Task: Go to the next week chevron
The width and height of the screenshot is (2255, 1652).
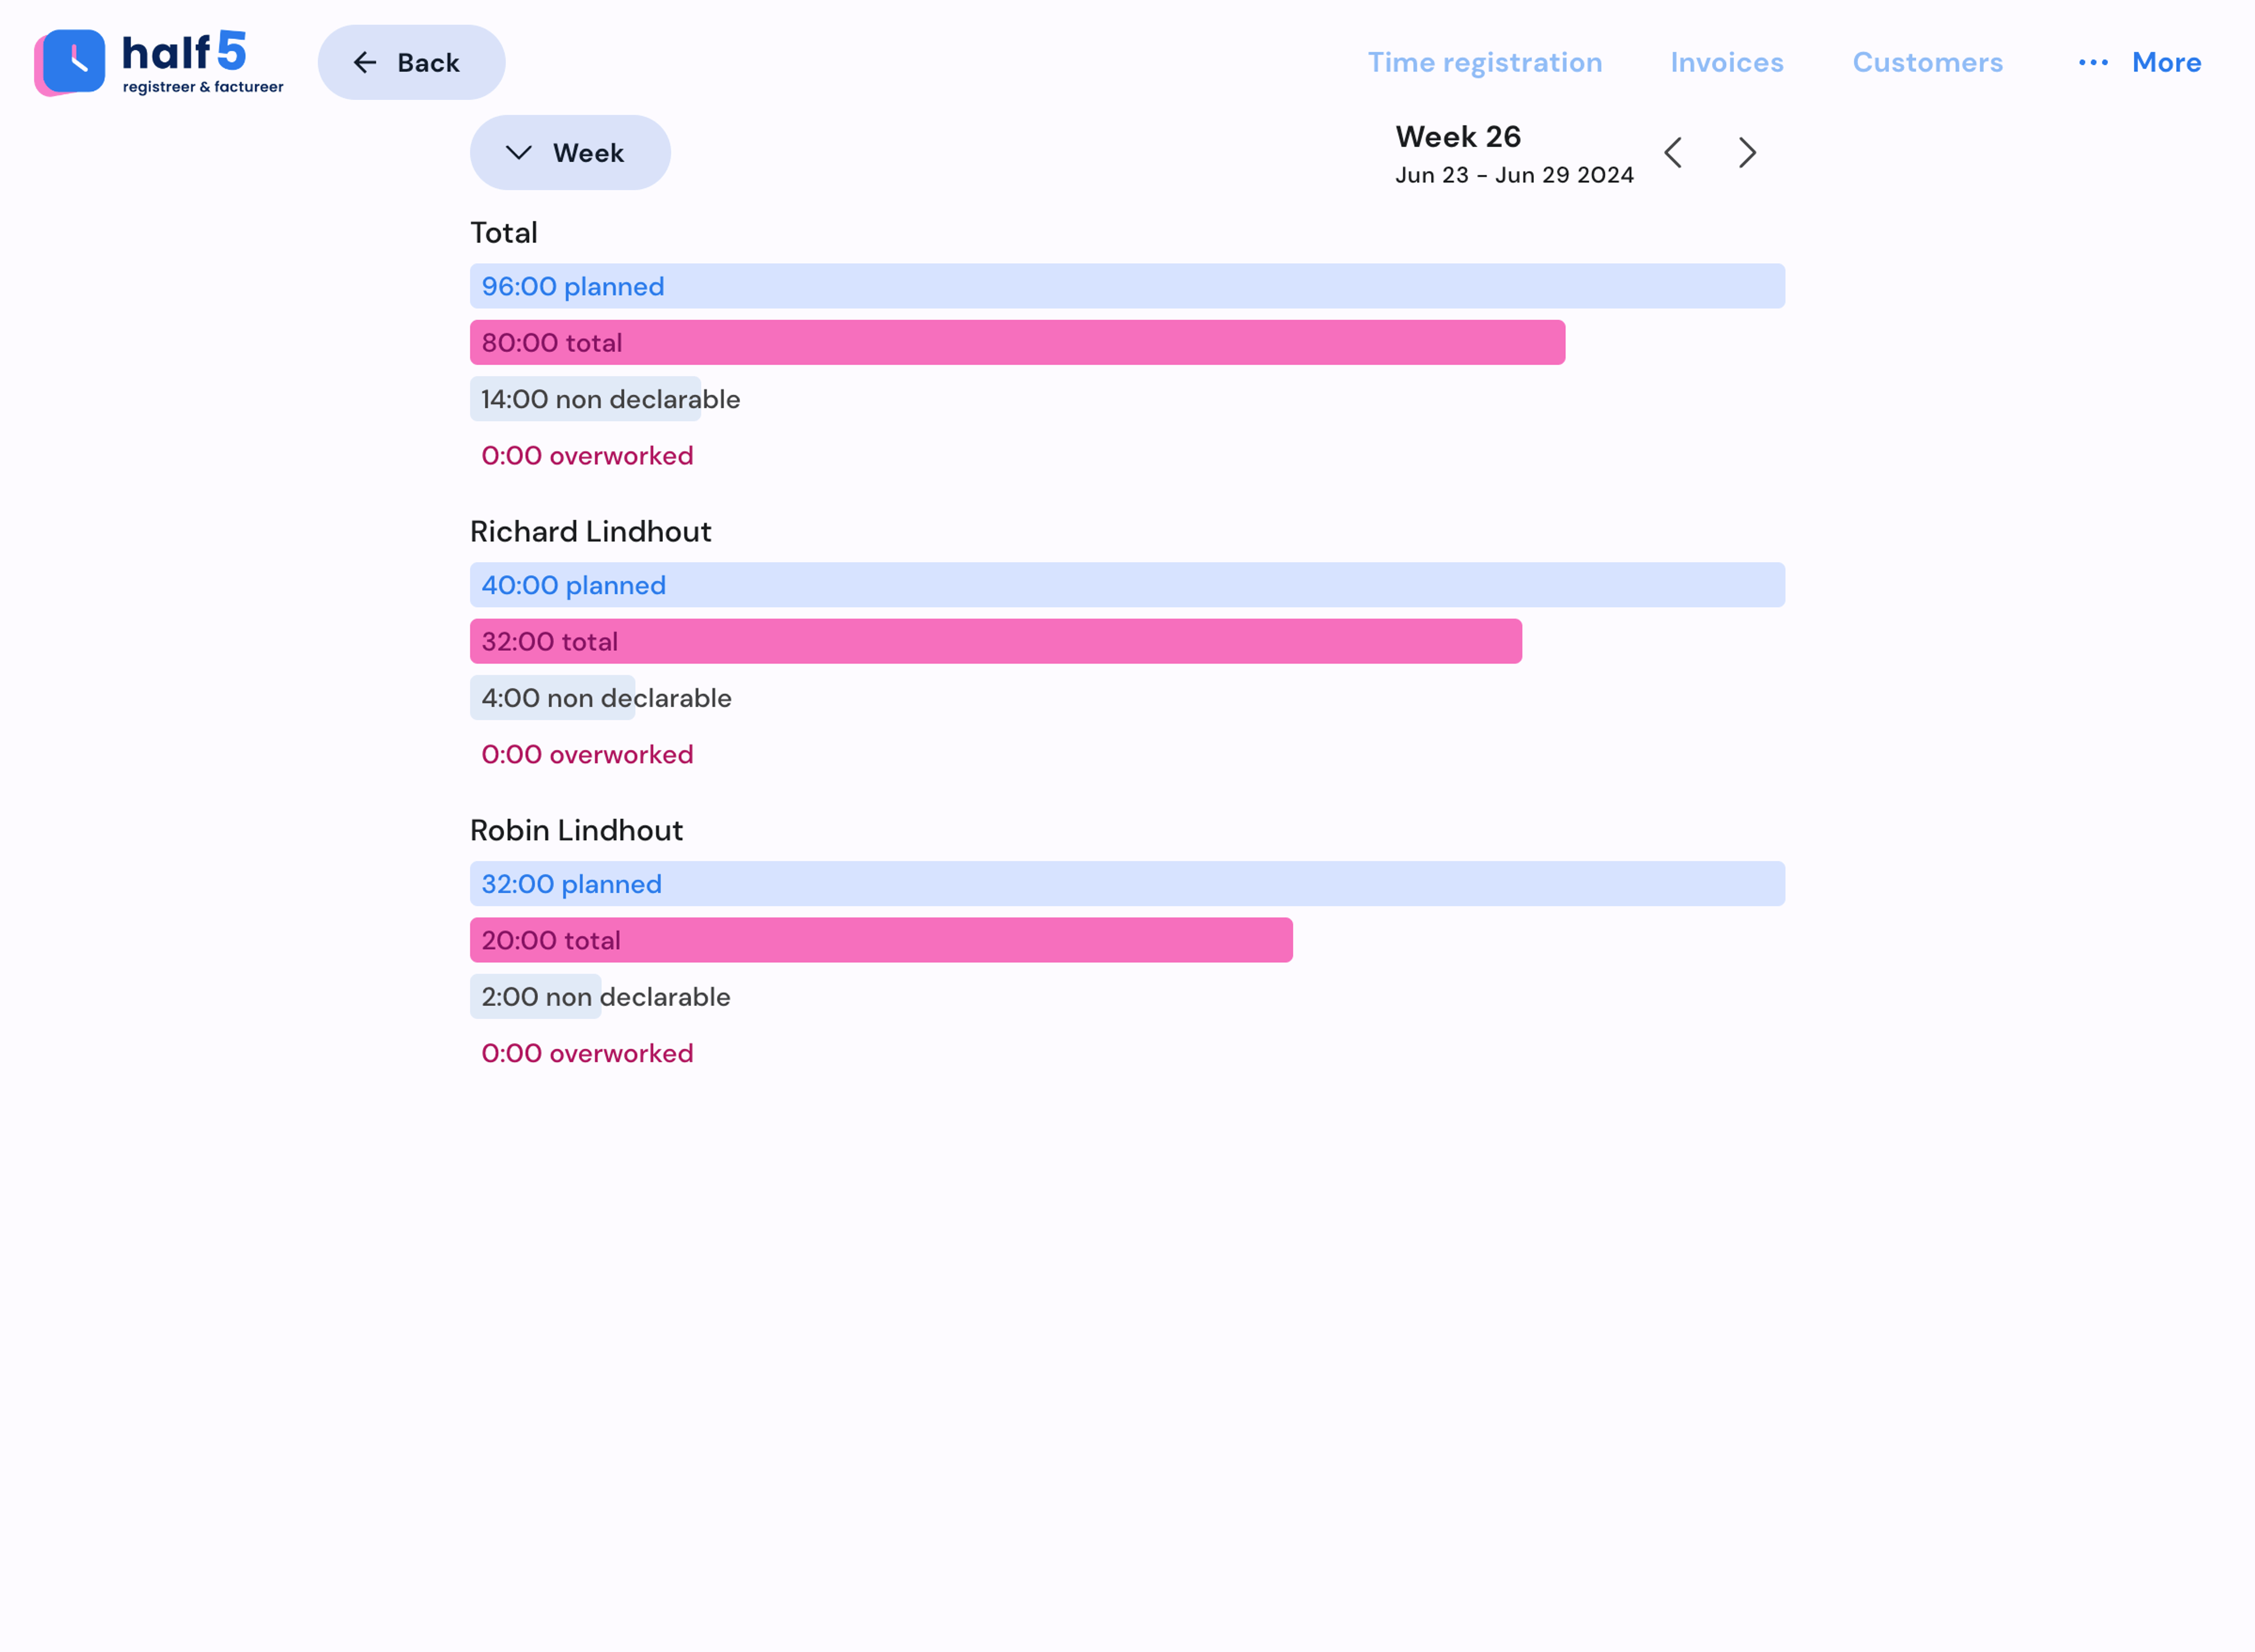Action: click(x=1747, y=153)
